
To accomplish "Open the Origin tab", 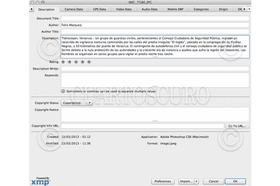I will (x=223, y=9).
